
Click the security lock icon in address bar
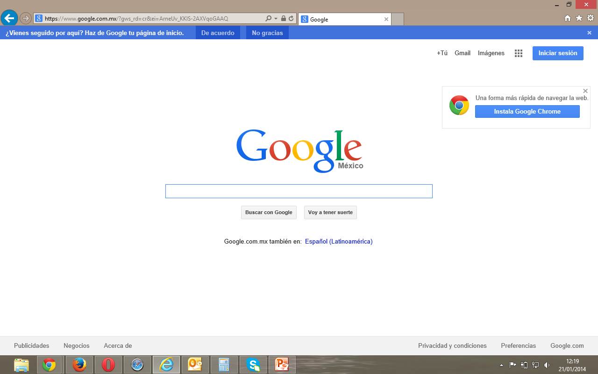point(284,19)
